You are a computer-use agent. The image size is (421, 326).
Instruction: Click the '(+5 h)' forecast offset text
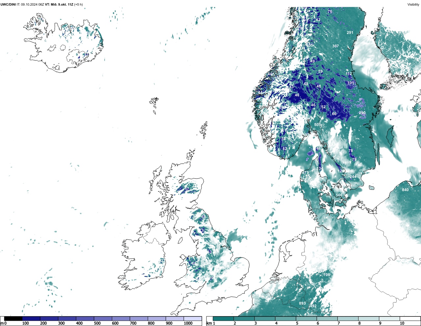point(79,5)
